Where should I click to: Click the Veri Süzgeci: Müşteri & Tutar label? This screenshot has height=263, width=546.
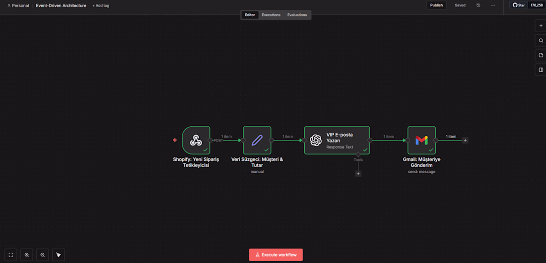pyautogui.click(x=257, y=162)
